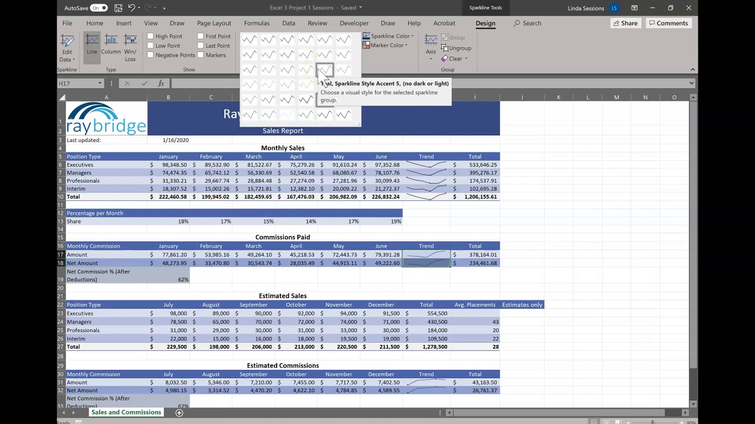Click the Share button

625,23
